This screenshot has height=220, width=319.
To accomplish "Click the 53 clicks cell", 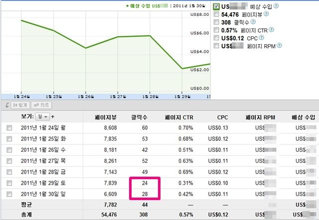I will click(145, 139).
